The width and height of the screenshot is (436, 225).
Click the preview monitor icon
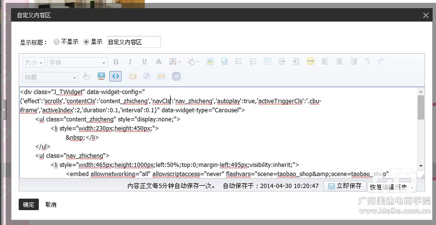pyautogui.click(x=101, y=76)
